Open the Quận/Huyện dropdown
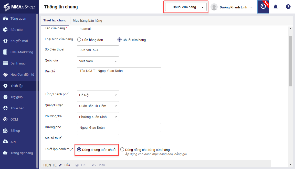The height and width of the screenshot is (169, 295). [x=98, y=106]
